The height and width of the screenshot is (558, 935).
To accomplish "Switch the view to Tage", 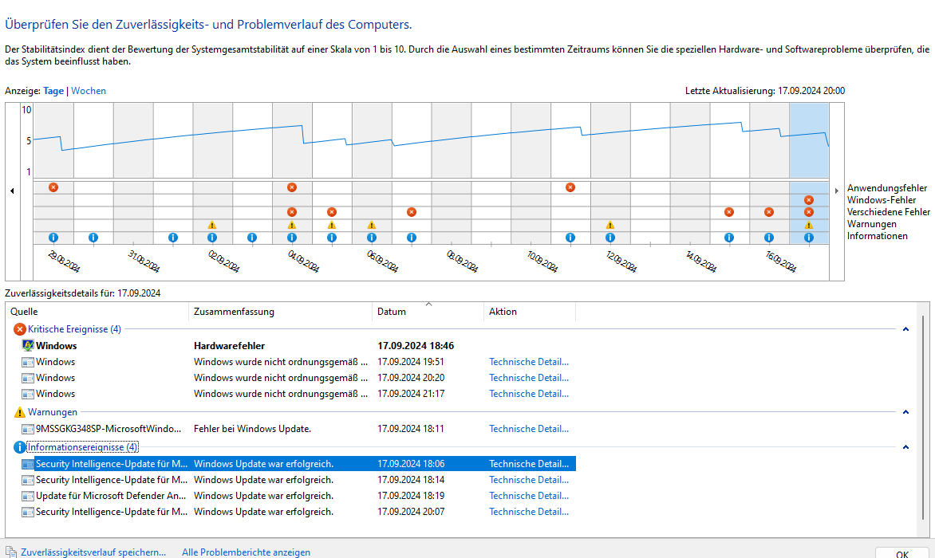I will [53, 91].
